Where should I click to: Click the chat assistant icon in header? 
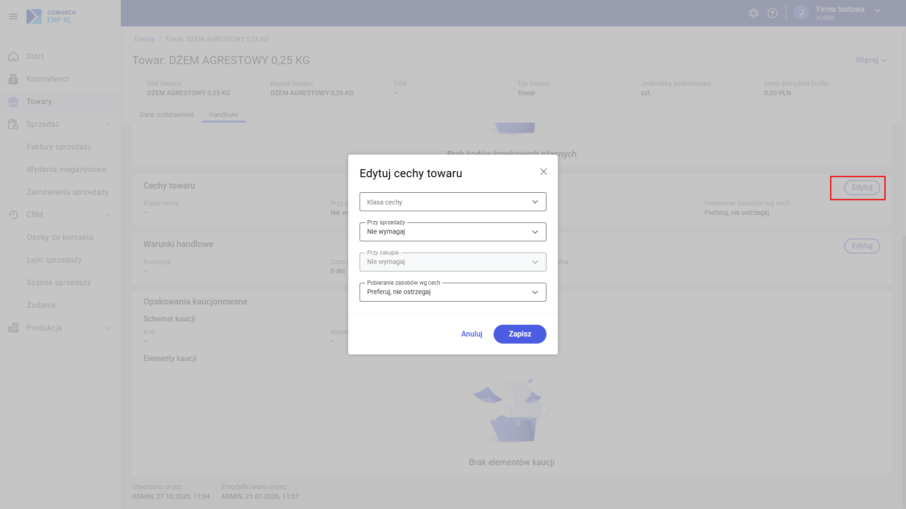click(x=754, y=13)
